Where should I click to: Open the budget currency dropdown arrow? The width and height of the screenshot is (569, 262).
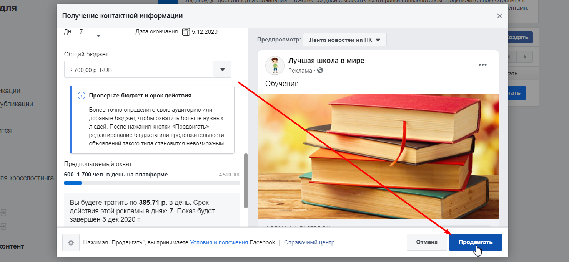tap(222, 69)
